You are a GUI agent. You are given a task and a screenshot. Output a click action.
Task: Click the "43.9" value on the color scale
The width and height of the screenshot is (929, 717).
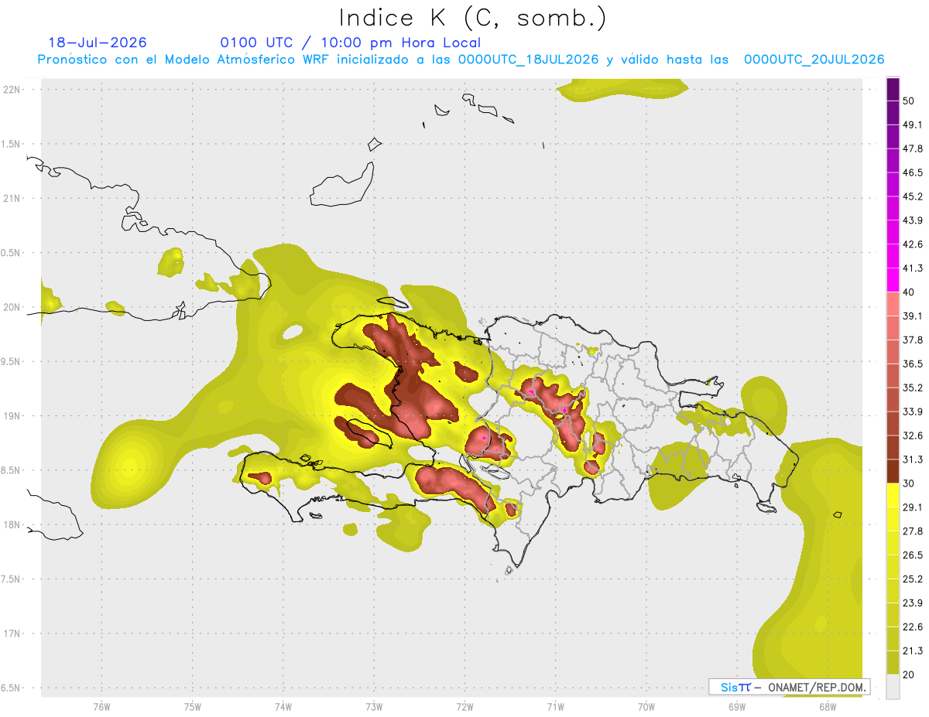click(913, 221)
